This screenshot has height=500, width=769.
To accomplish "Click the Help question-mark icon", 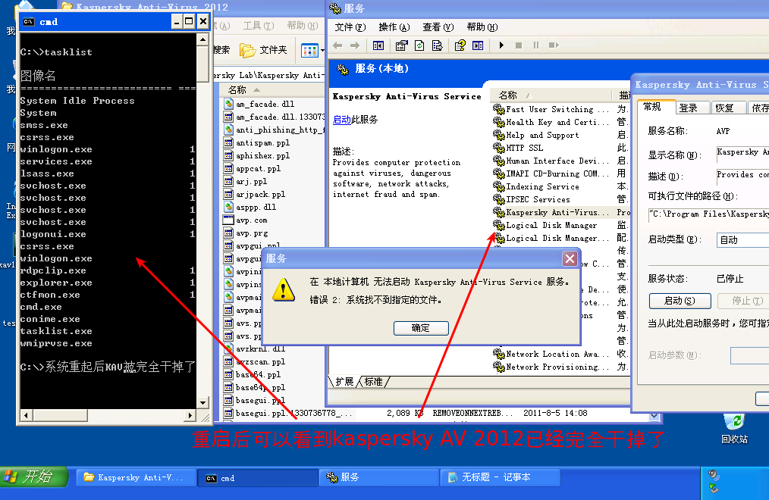I will (460, 45).
